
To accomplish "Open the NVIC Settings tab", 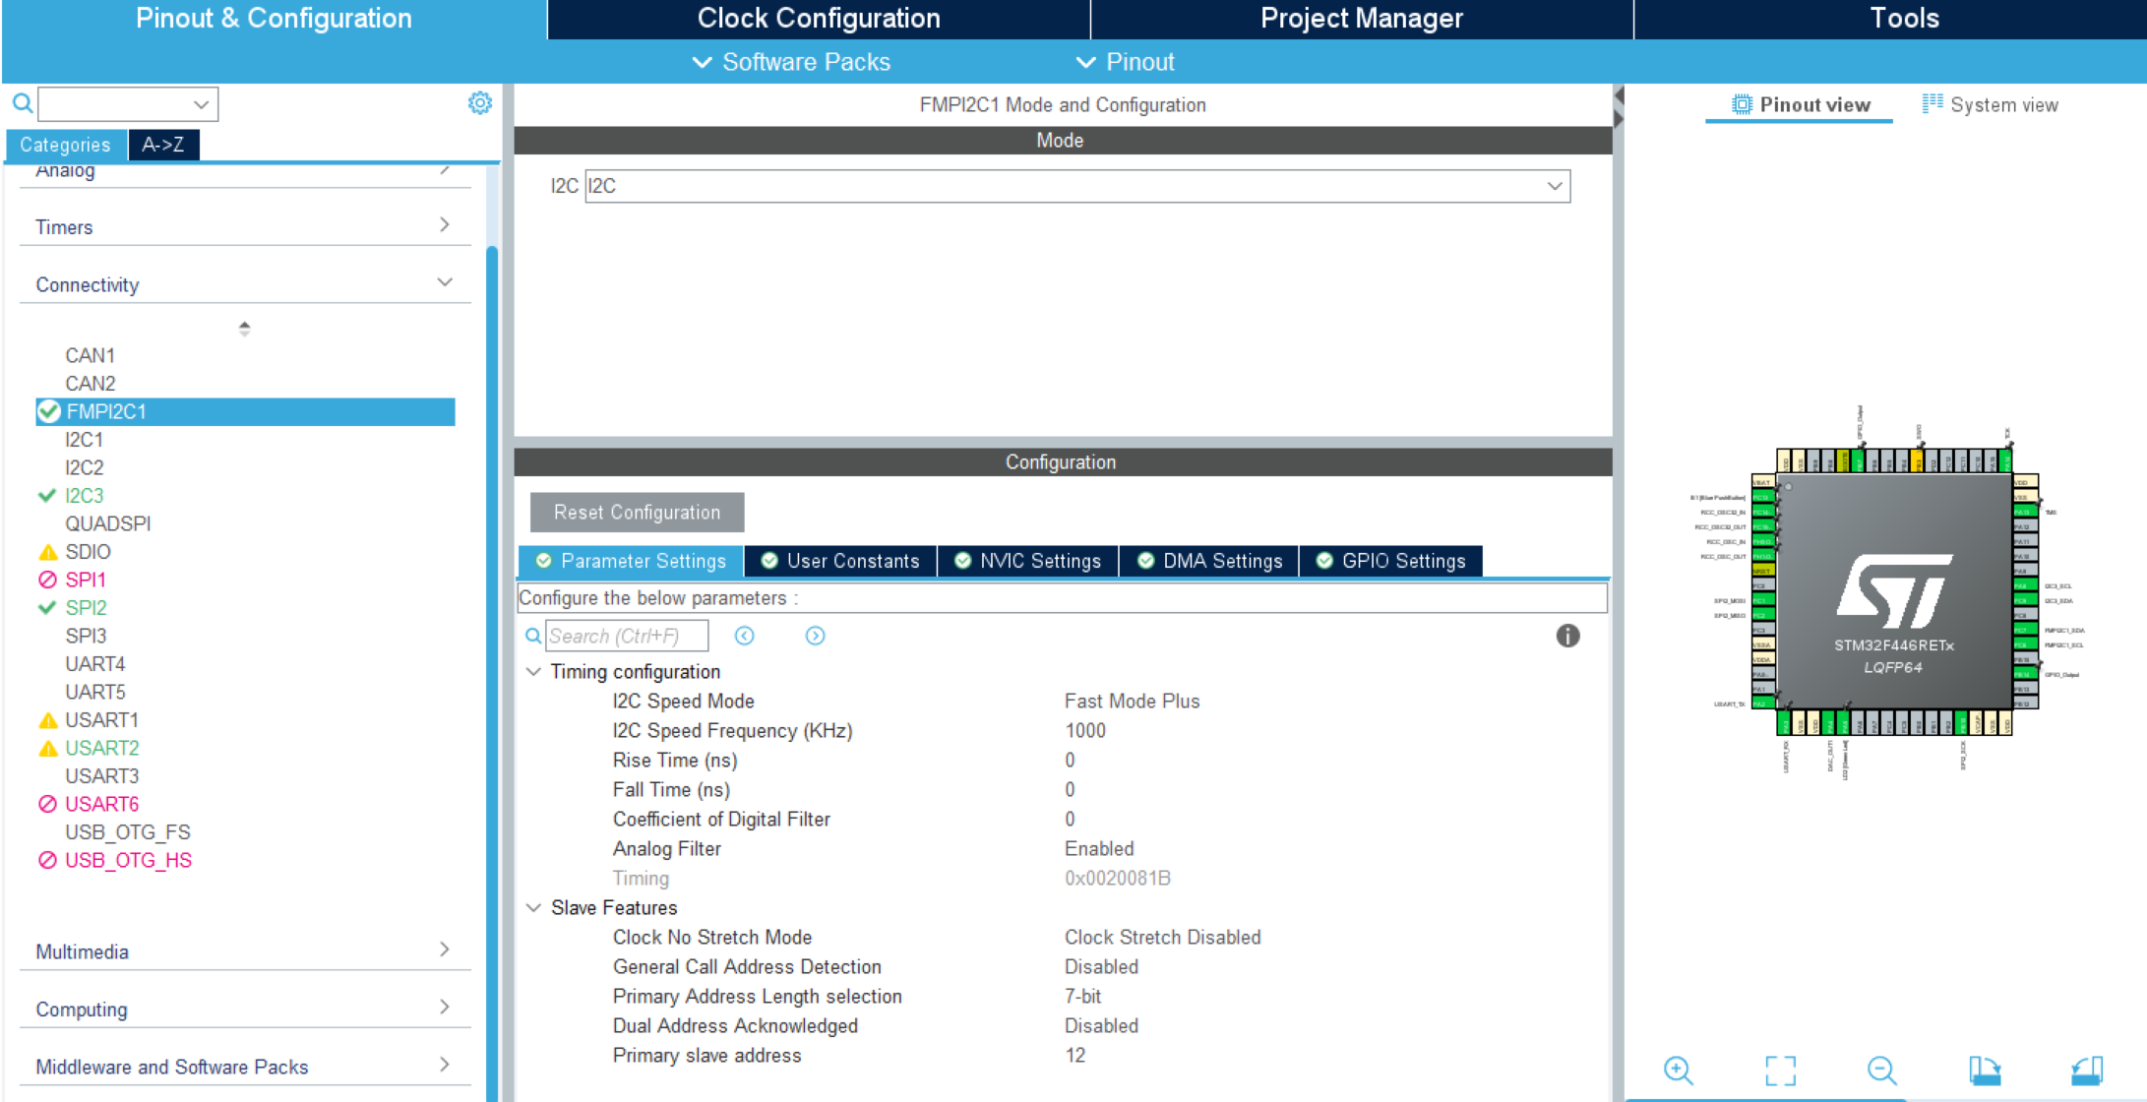I will tap(1028, 561).
